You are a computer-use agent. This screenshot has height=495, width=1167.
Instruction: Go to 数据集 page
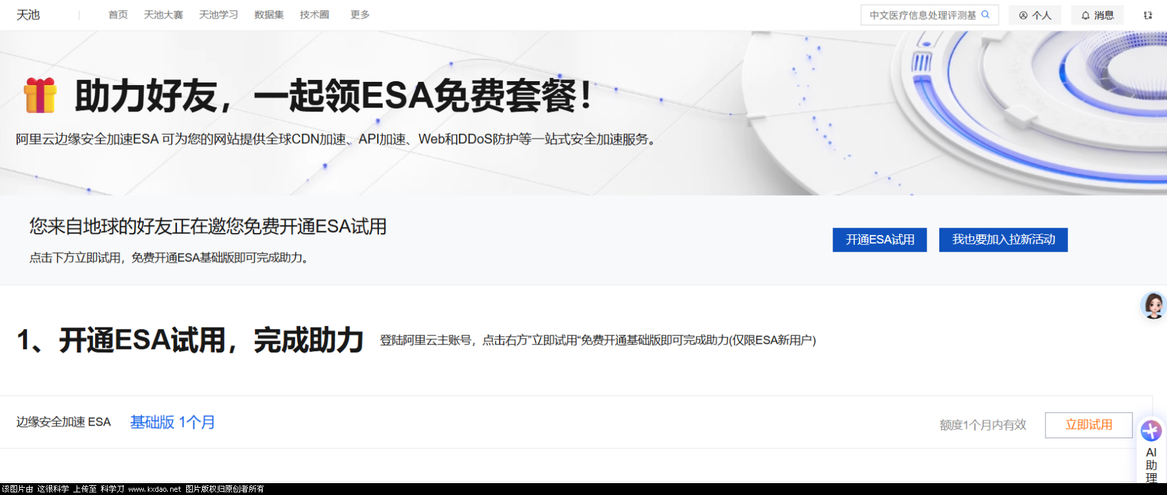(x=269, y=15)
